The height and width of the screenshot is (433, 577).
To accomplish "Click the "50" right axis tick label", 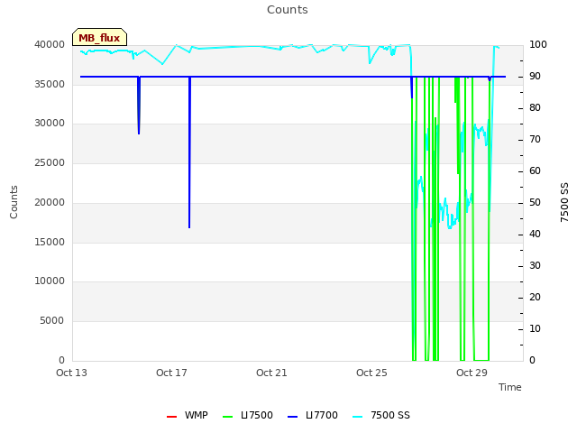I will click(x=535, y=203).
